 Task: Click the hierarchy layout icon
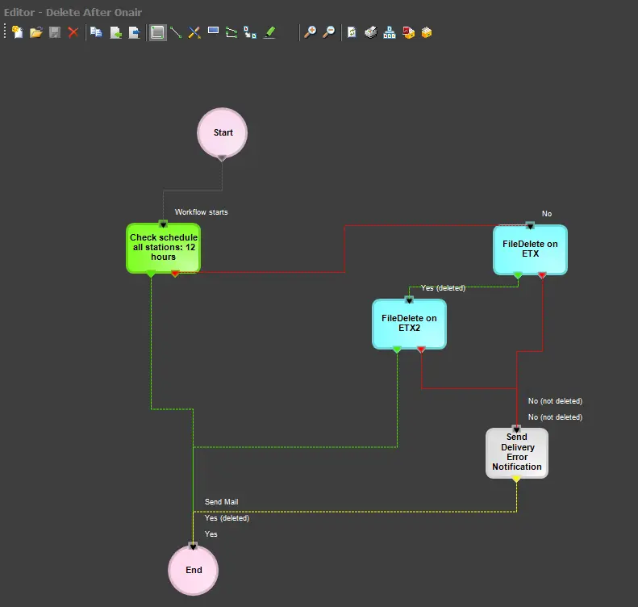click(x=390, y=32)
